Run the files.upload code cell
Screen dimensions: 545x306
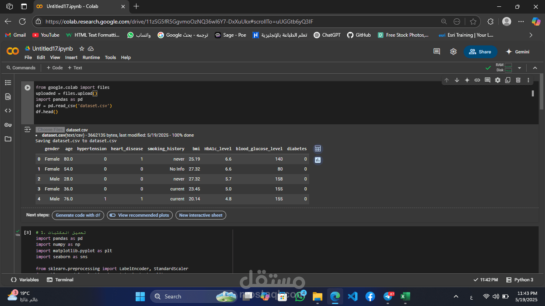coord(28,88)
